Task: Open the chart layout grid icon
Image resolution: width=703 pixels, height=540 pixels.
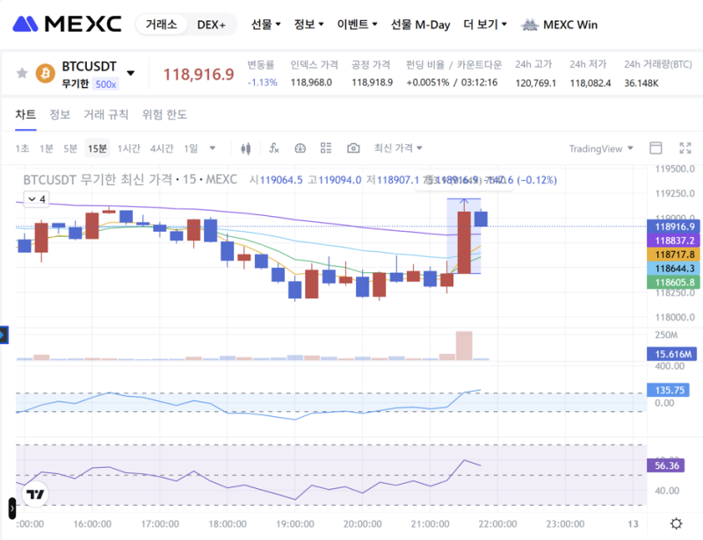Action: pyautogui.click(x=326, y=148)
